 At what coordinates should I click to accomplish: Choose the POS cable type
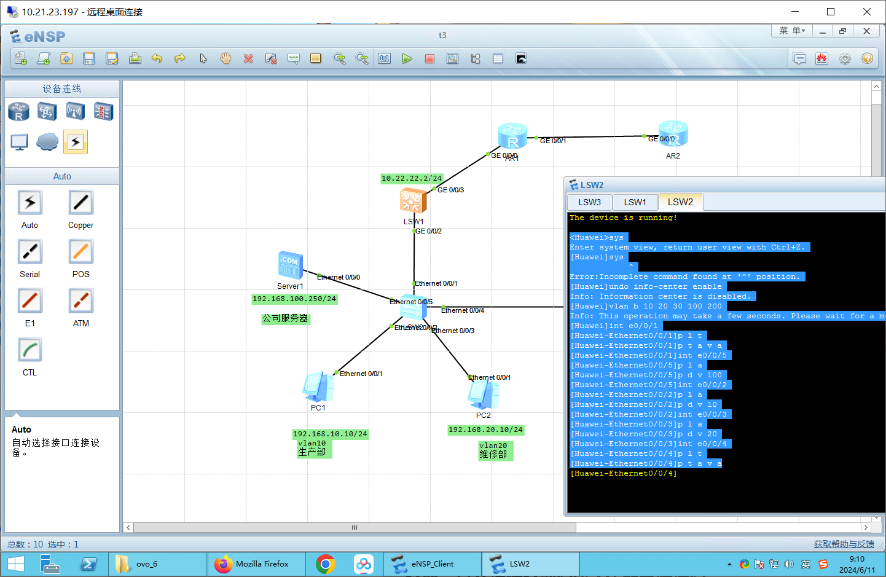80,252
